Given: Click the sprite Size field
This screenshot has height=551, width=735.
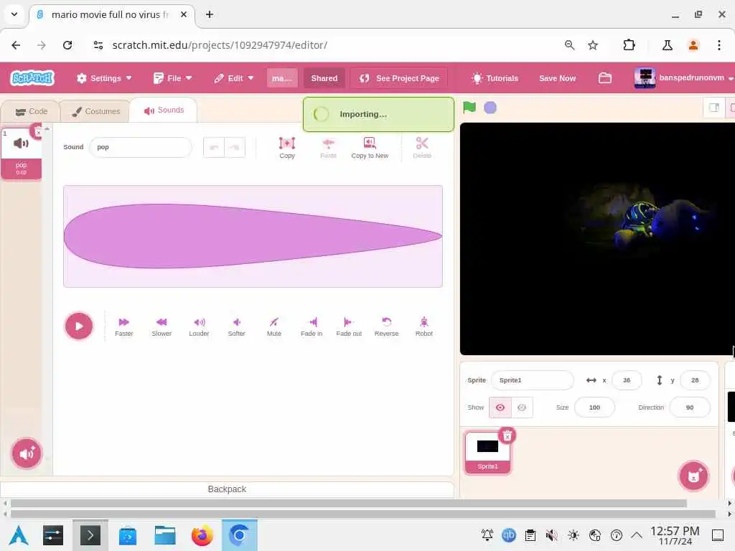Looking at the screenshot, I should click(x=594, y=408).
